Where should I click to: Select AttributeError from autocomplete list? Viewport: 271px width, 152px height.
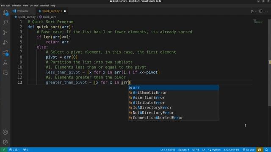tap(174, 103)
